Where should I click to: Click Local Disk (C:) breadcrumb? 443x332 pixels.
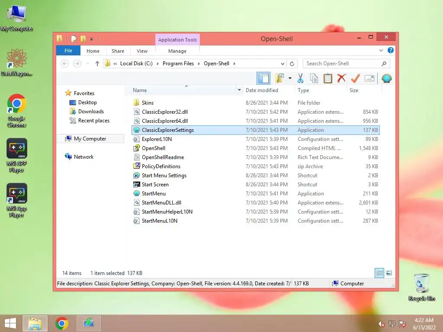pos(136,64)
